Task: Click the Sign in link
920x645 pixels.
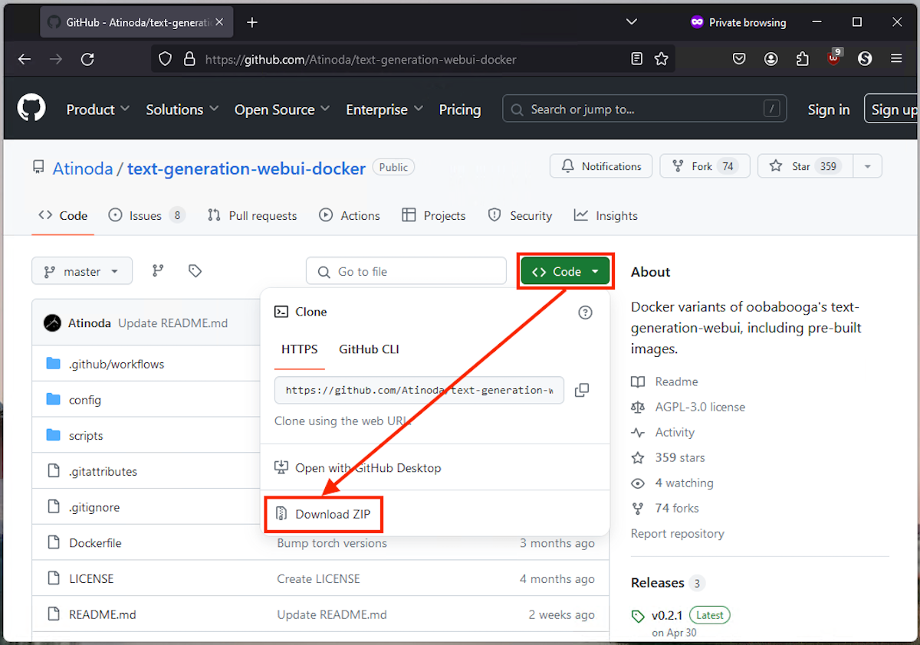Action: coord(829,110)
